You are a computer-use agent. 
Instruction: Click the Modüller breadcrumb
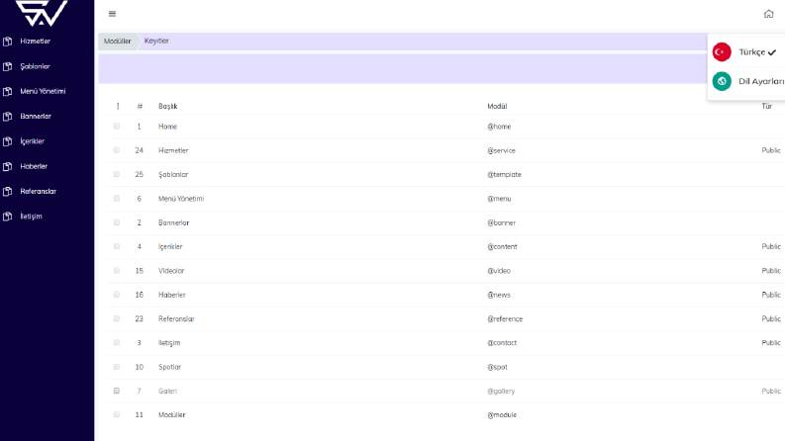click(x=117, y=41)
